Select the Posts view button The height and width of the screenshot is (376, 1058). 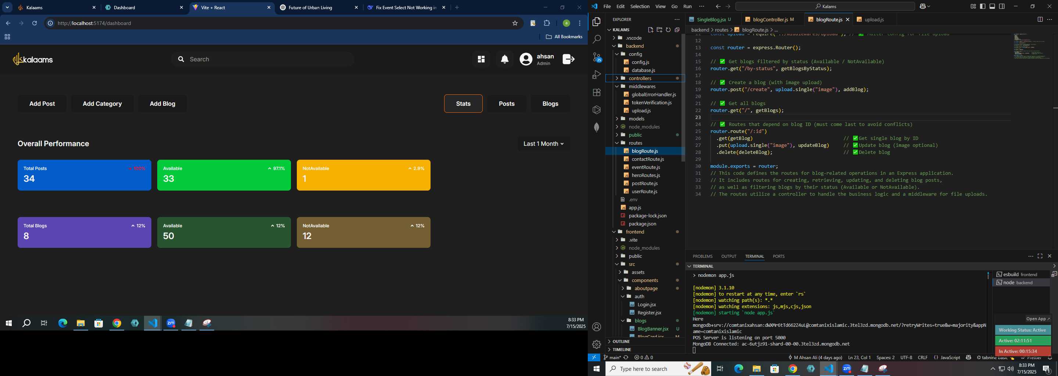(507, 104)
